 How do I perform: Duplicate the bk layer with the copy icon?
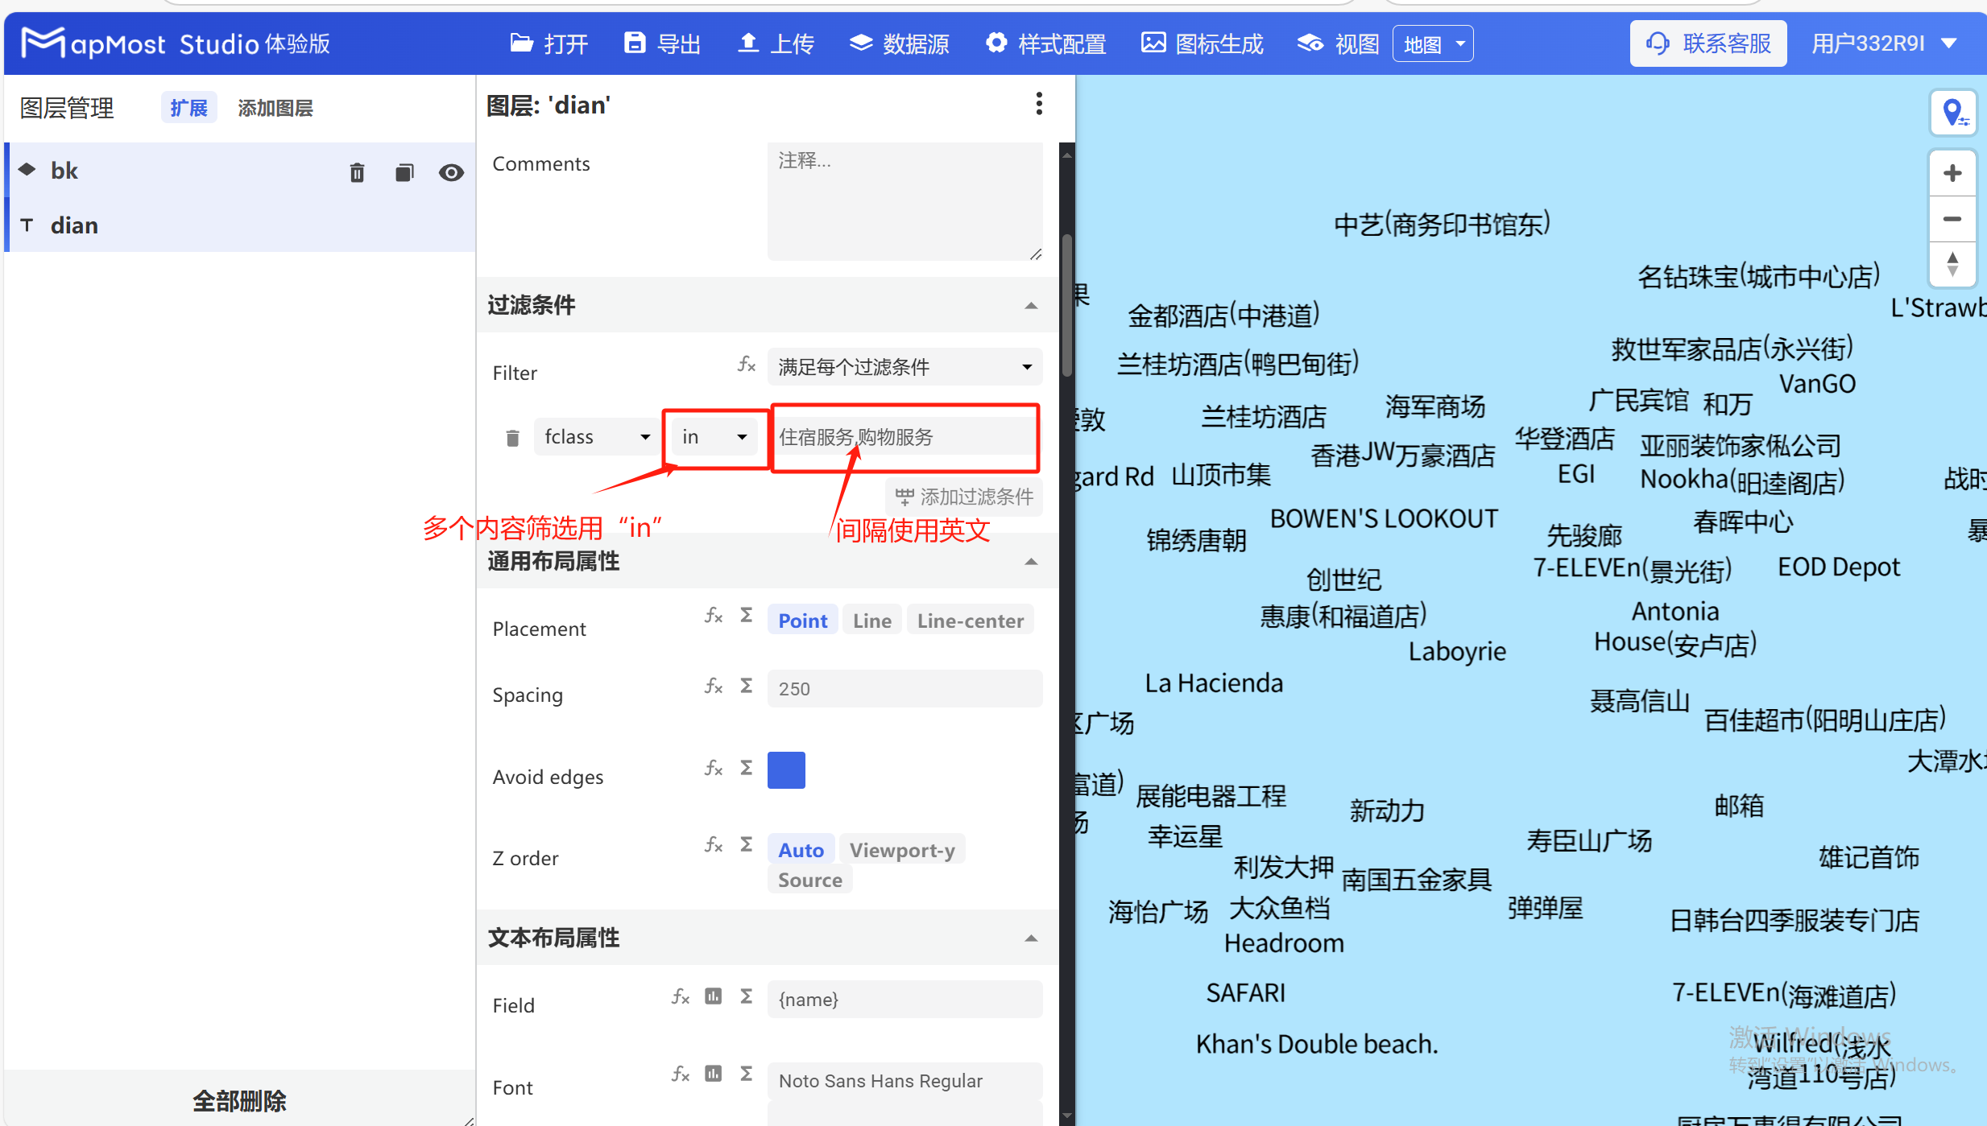pos(404,171)
